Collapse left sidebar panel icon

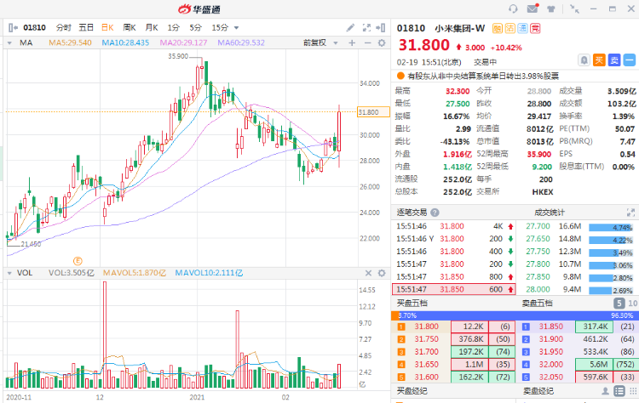click(13, 28)
